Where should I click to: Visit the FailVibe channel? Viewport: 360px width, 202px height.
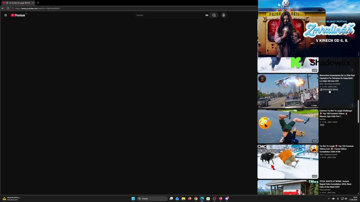[323, 119]
